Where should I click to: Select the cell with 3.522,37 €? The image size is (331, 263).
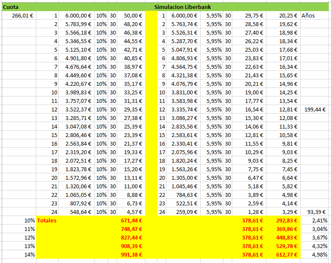click(x=76, y=109)
